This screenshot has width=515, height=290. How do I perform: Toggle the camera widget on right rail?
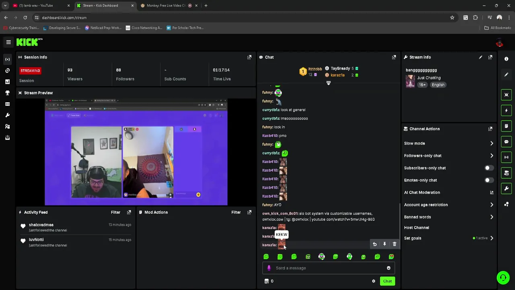coord(506,173)
